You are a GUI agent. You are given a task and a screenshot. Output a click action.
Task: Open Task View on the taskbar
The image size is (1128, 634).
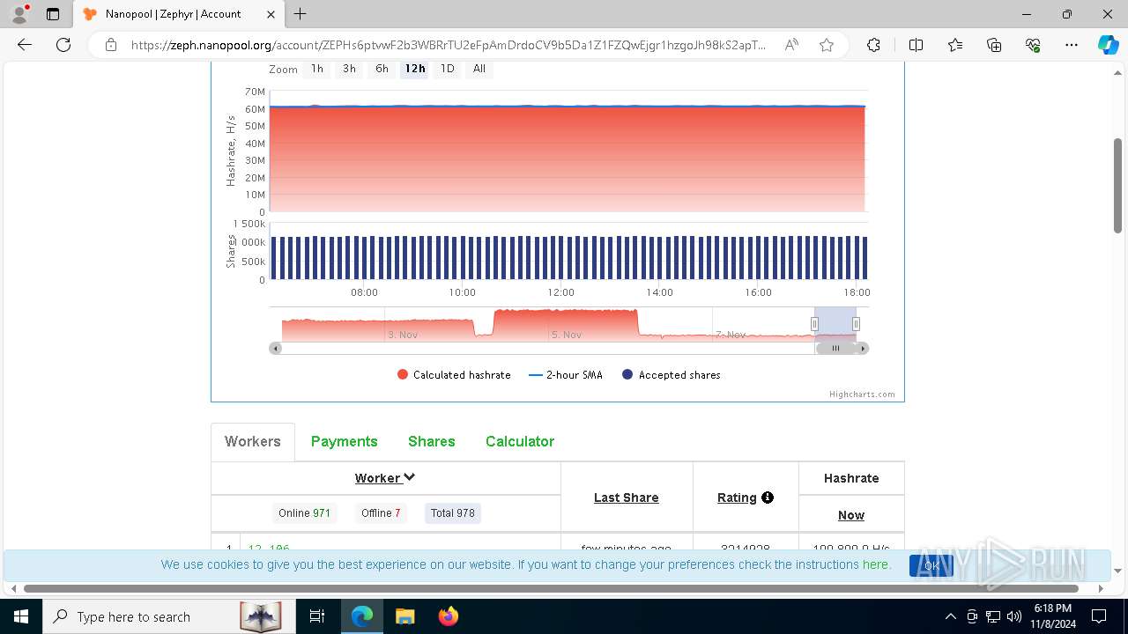coord(317,616)
